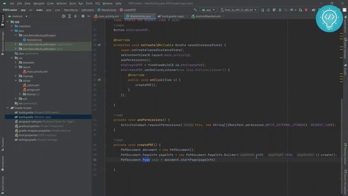This screenshot has height=196, width=348.
Task: Hide the Project panel with minus icon
Action: (89, 16)
